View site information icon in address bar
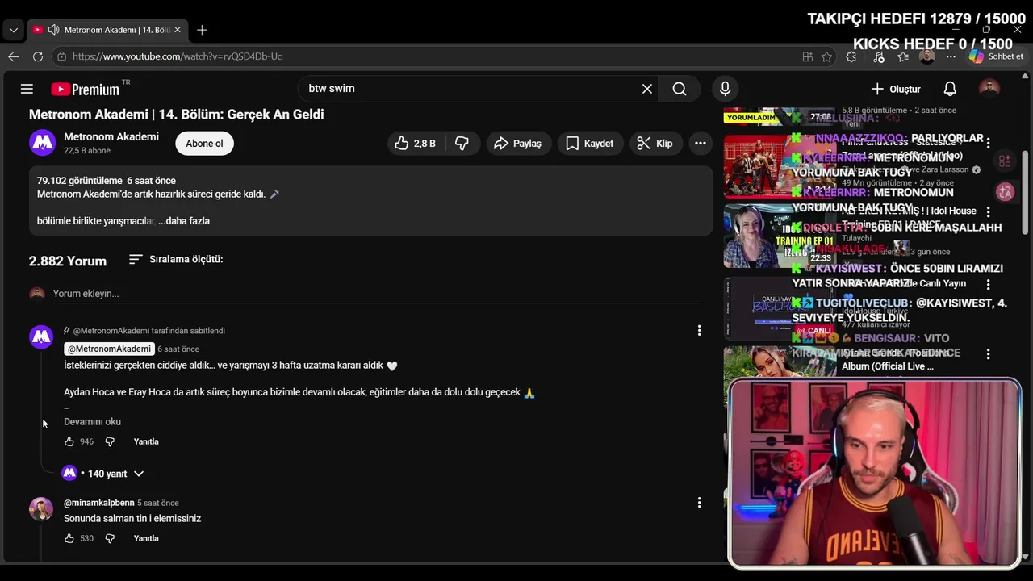1033x581 pixels. coord(61,56)
